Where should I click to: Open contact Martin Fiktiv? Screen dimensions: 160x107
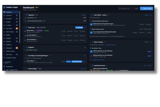click(30, 30)
